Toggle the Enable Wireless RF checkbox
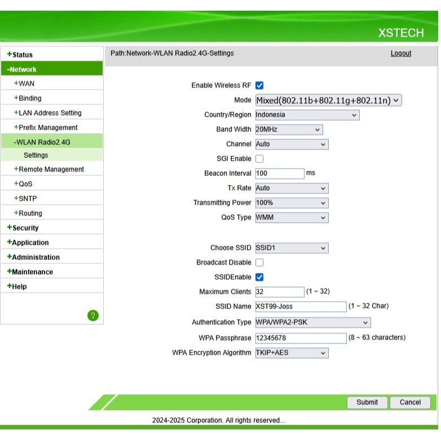This screenshot has width=441, height=441. point(259,86)
